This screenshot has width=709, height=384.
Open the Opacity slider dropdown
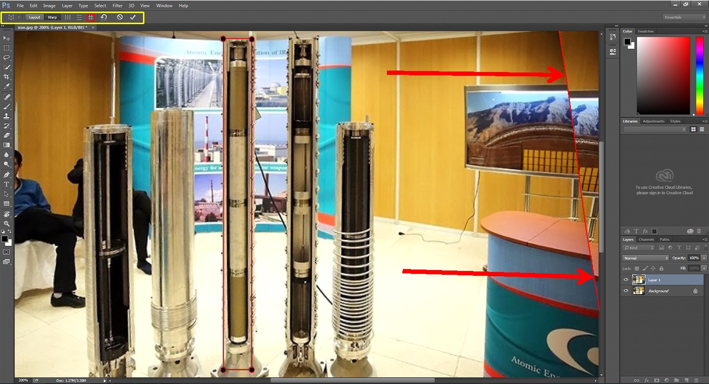click(704, 258)
